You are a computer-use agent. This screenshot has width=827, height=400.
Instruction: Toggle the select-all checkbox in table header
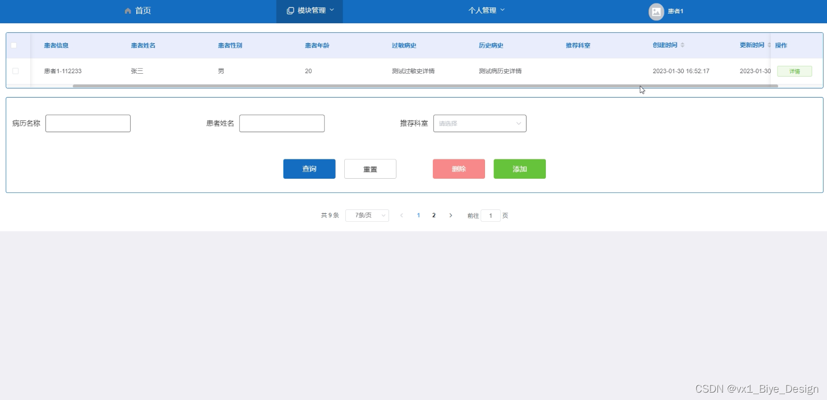pyautogui.click(x=14, y=45)
